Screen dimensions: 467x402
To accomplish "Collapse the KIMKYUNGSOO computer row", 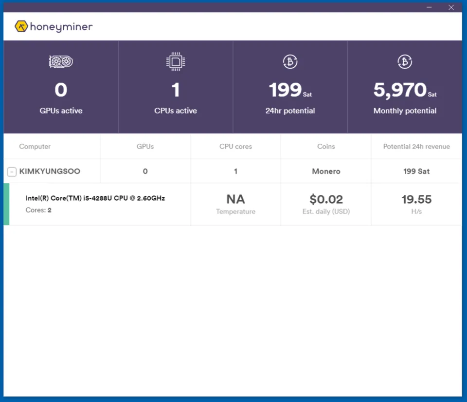I will coord(12,172).
